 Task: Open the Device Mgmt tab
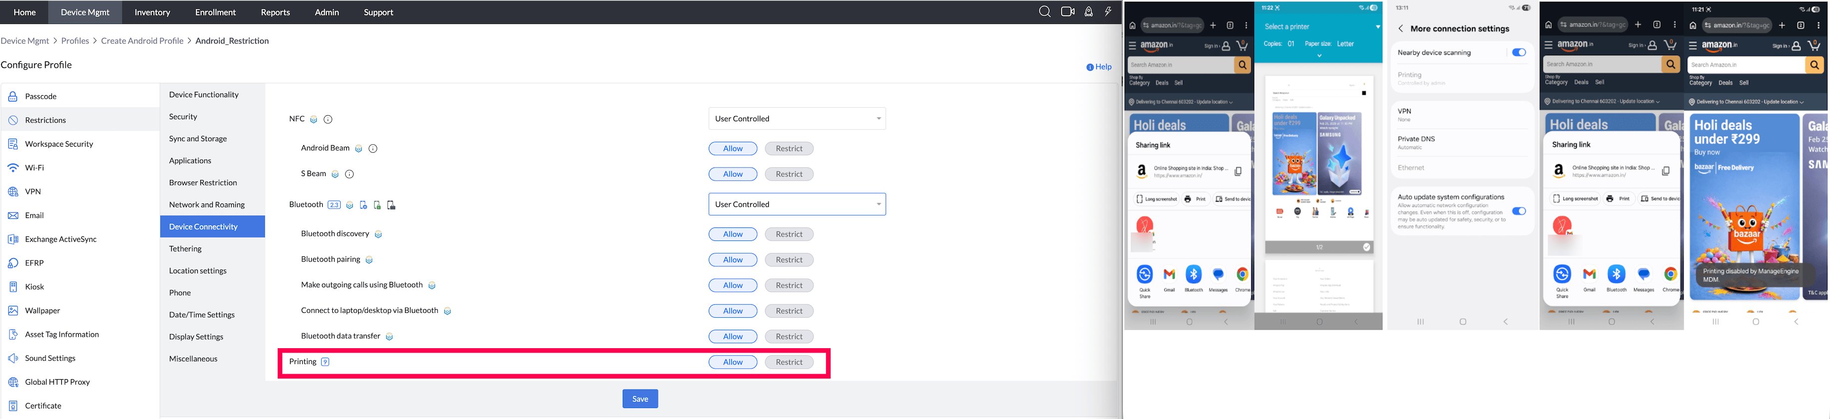tap(85, 12)
